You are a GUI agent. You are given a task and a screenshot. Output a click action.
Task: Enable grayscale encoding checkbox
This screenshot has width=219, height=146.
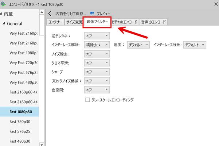pos(87,100)
